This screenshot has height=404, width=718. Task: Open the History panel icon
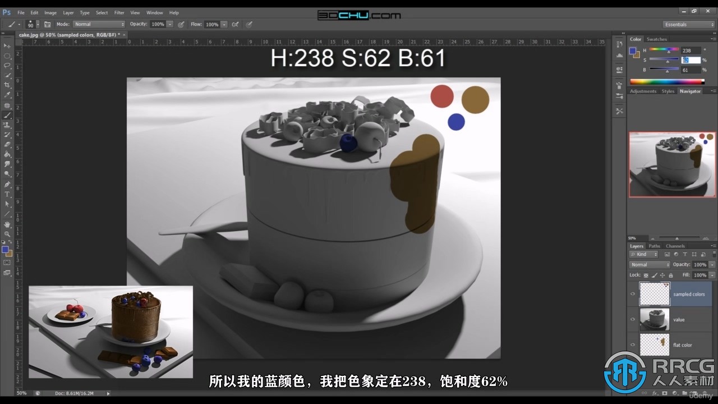(x=619, y=44)
